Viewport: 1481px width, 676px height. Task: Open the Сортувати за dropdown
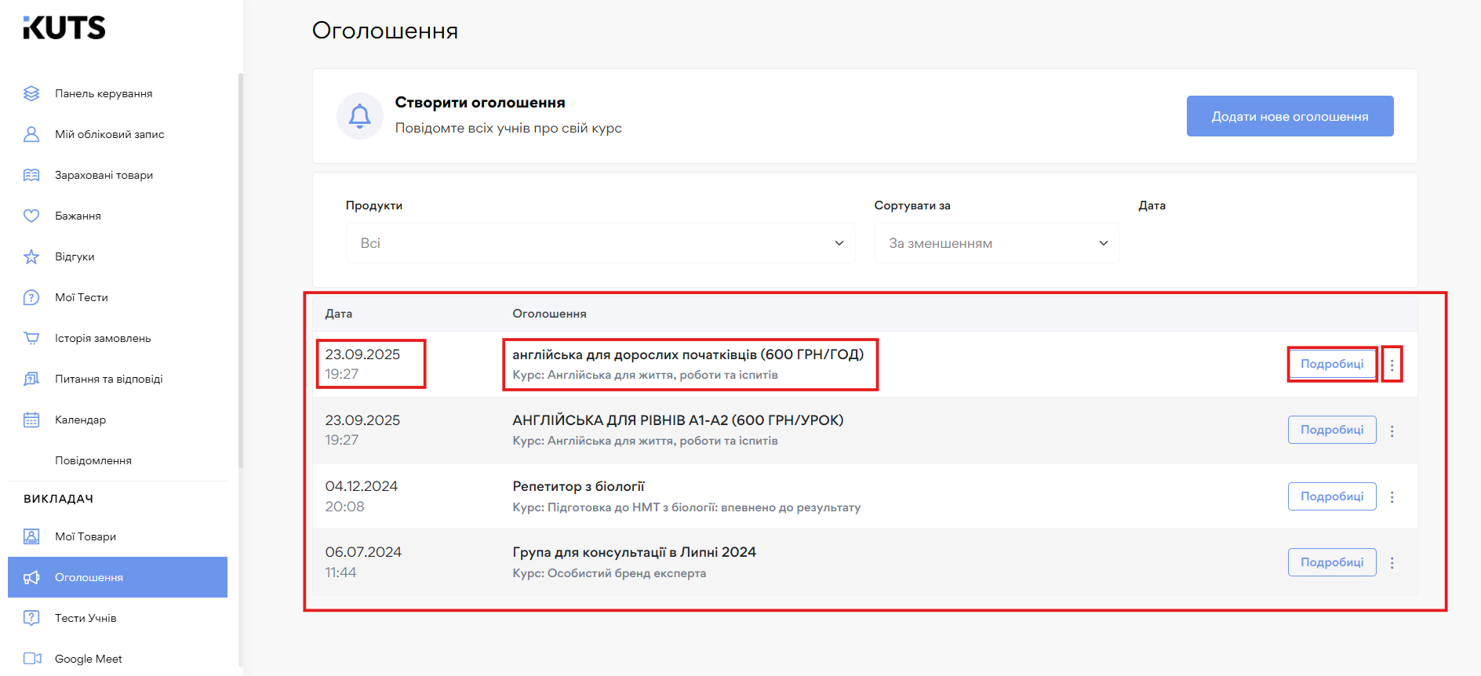point(996,243)
